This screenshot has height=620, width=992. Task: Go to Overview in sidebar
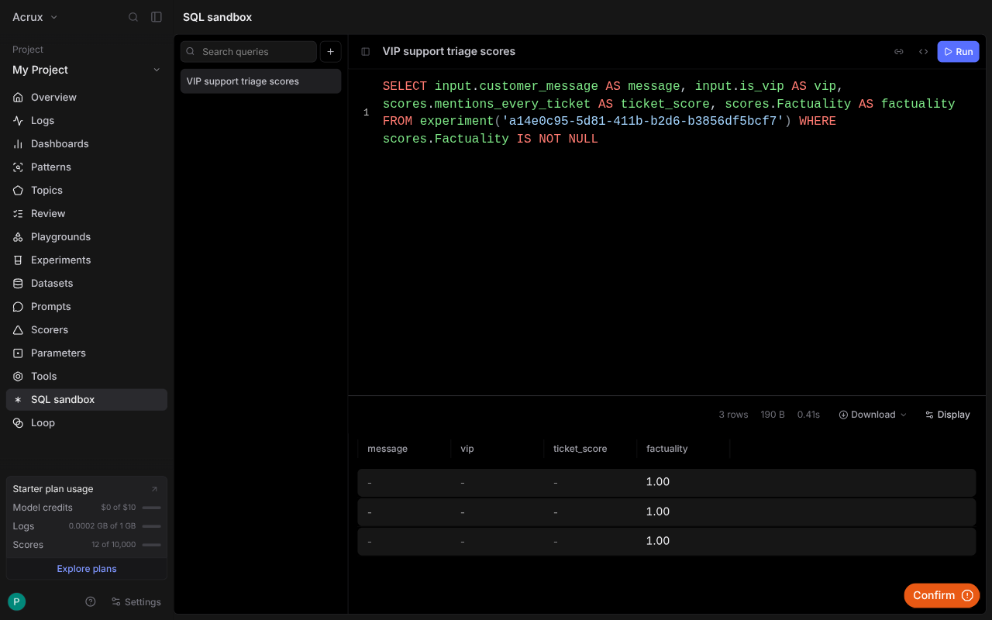coord(87,97)
